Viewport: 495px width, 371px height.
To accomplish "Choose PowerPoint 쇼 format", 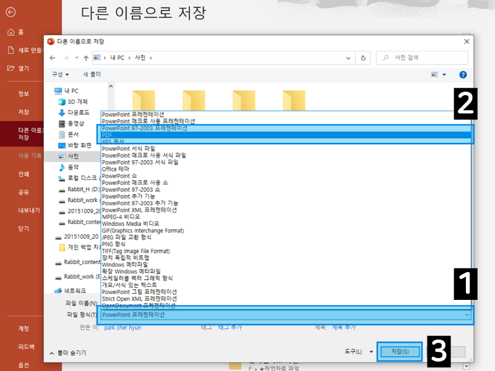I will [119, 176].
